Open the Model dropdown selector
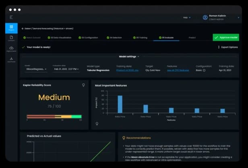This screenshot has height=168, width=248. coord(35,69)
